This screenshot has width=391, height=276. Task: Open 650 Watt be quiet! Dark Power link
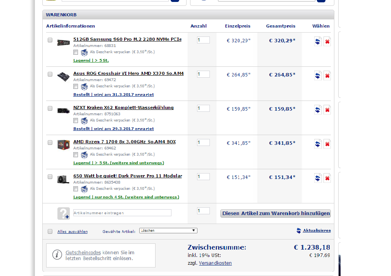[128, 176]
